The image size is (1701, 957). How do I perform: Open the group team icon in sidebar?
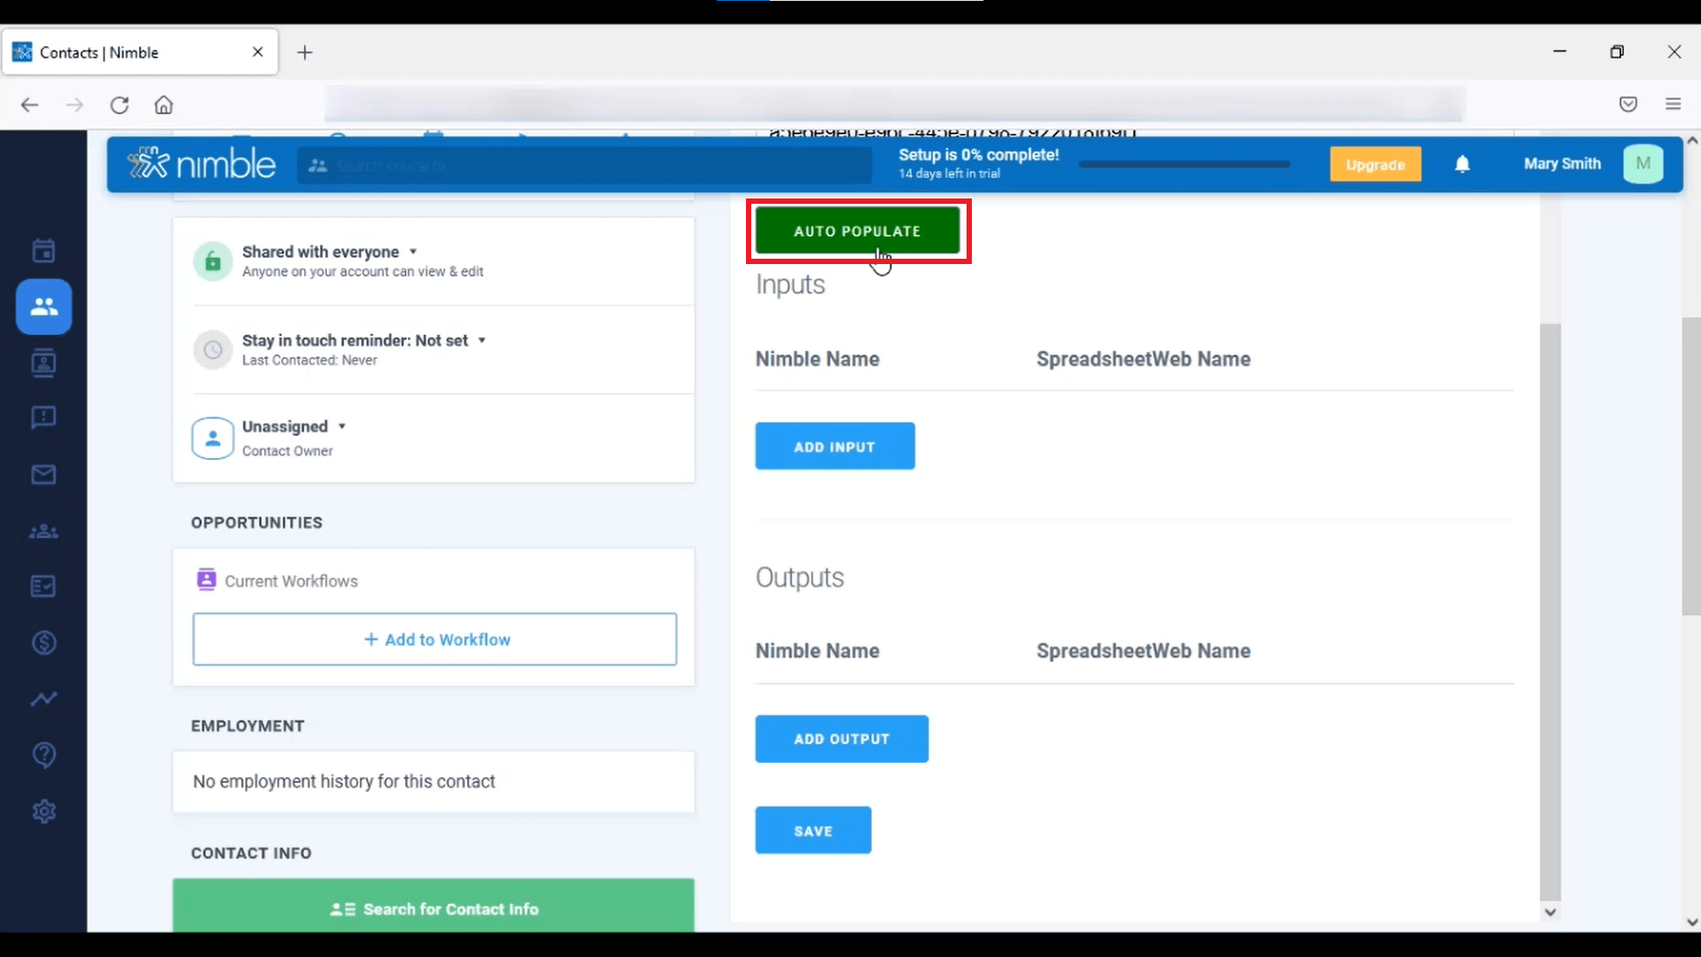pyautogui.click(x=43, y=532)
